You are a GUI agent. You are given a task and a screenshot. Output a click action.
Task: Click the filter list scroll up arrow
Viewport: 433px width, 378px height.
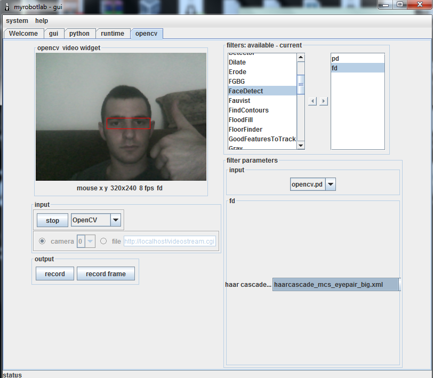tap(301, 58)
